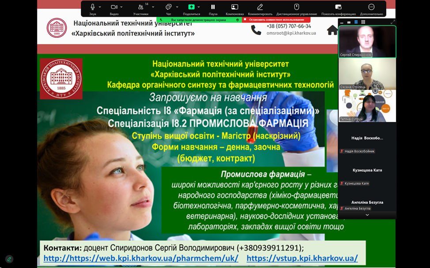Open share options arrow beside Поделиться
The height and width of the screenshot is (268, 430).
tap(199, 7)
